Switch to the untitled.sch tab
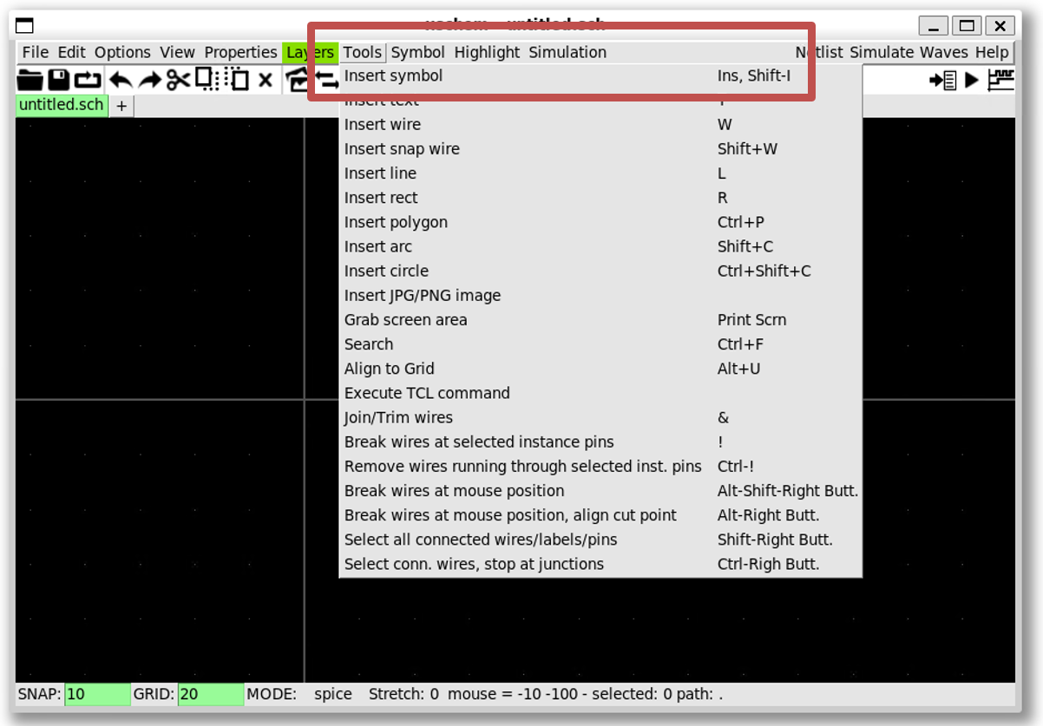The height and width of the screenshot is (726, 1043). [x=62, y=105]
